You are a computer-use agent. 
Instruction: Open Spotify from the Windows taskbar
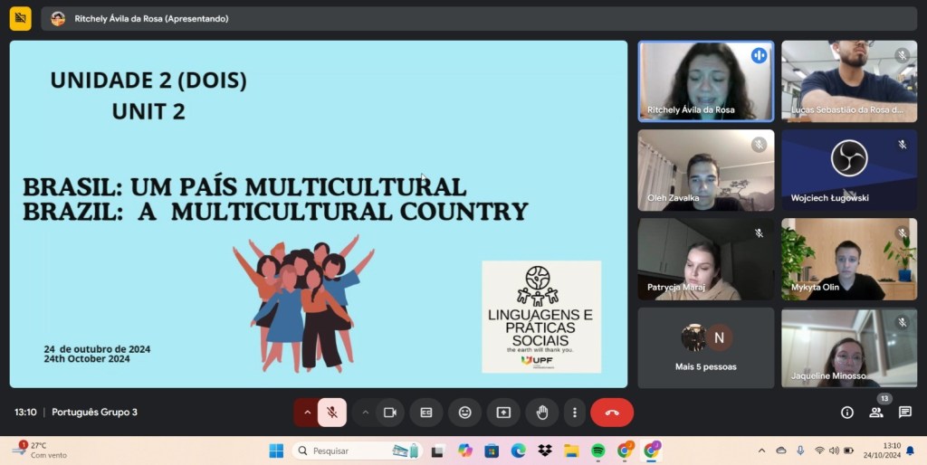pyautogui.click(x=598, y=451)
